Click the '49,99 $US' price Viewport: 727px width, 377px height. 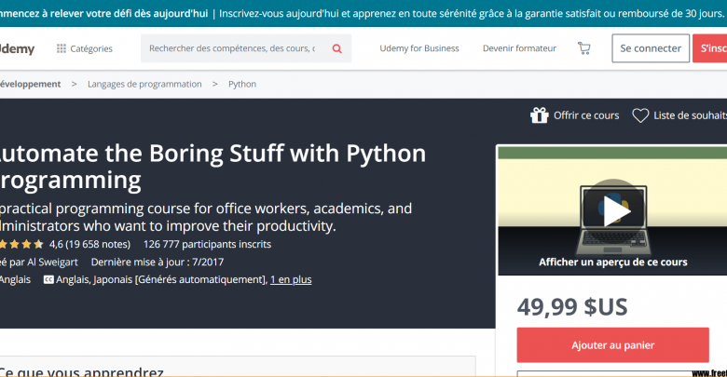[572, 306]
